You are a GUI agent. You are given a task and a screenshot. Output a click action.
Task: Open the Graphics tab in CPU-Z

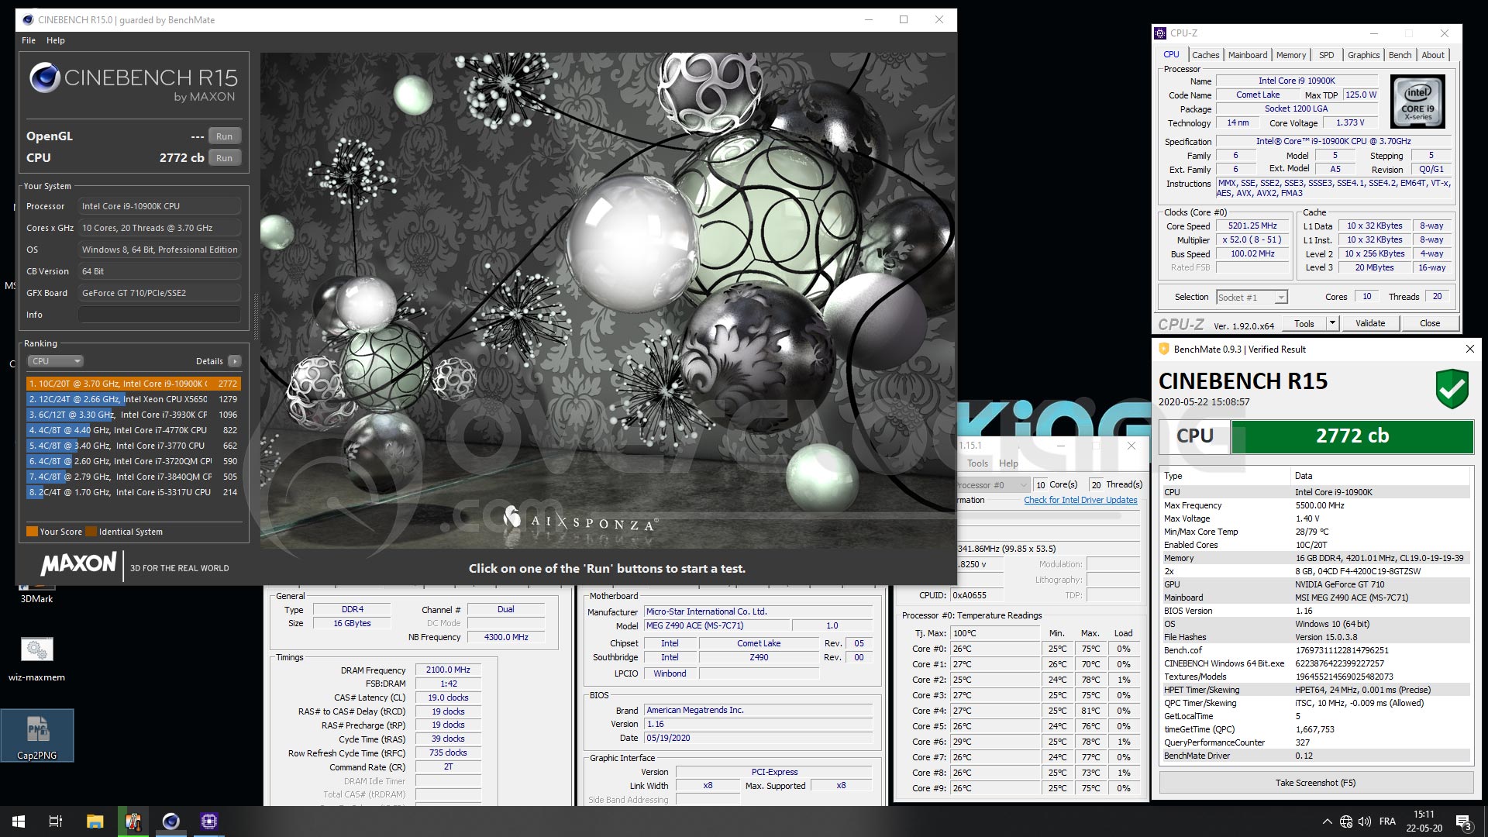(x=1363, y=55)
